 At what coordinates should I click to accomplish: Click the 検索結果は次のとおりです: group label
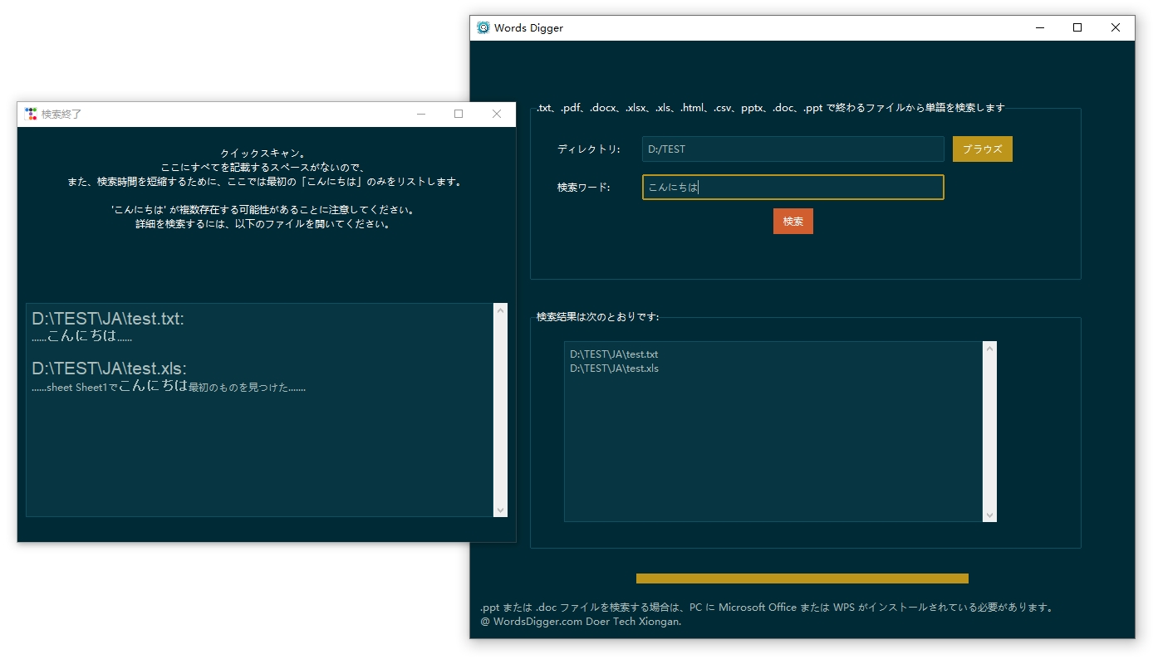coord(598,317)
